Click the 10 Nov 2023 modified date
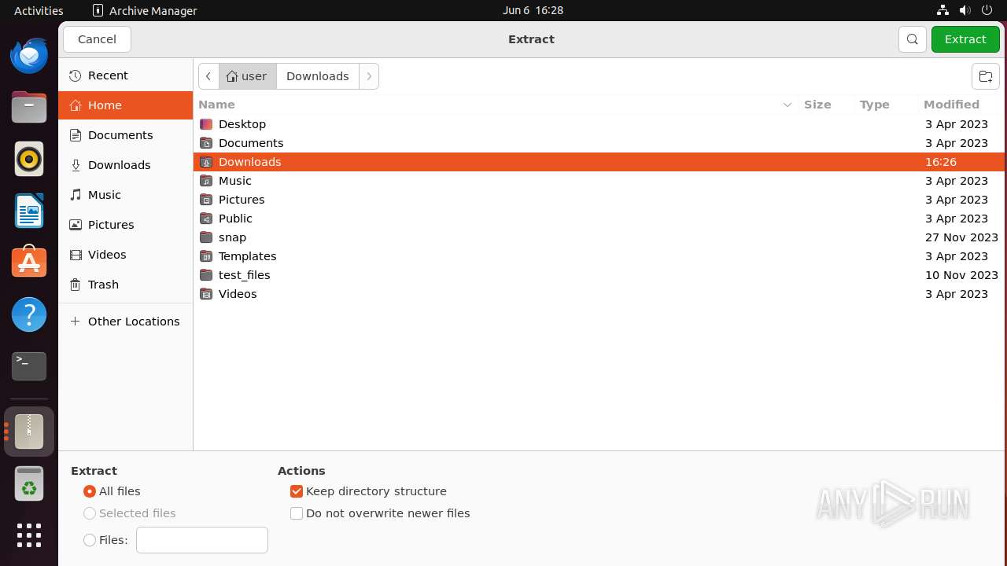 961,275
